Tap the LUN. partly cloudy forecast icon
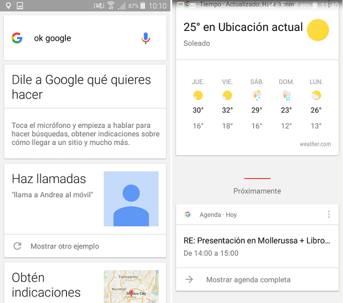The width and height of the screenshot is (343, 303). pyautogui.click(x=316, y=96)
